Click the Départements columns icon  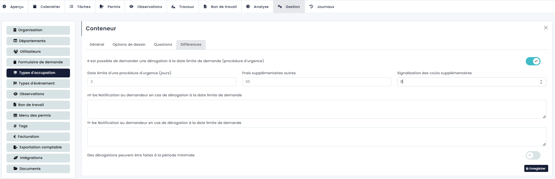(15, 41)
